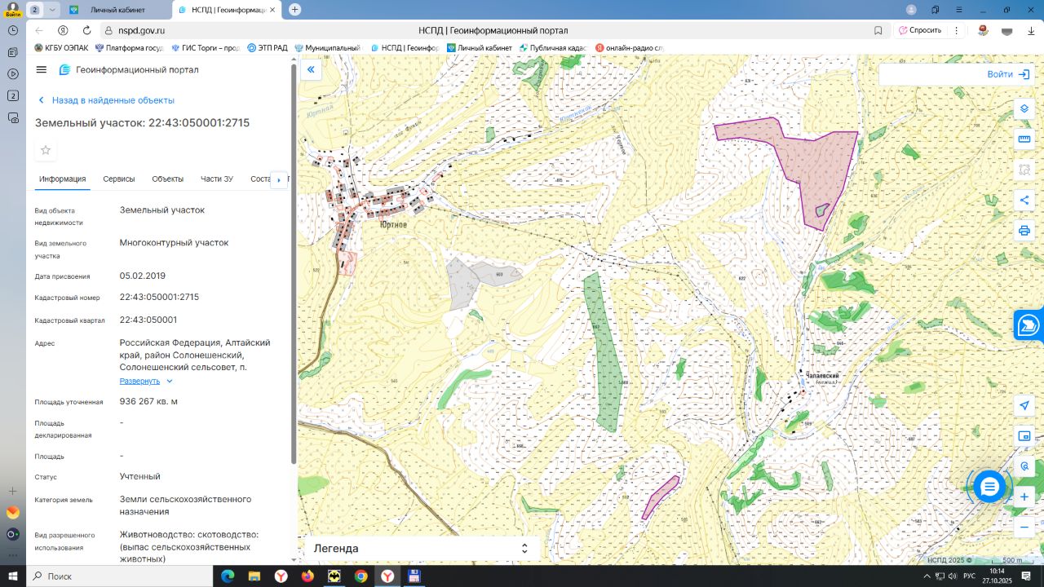This screenshot has height=587, width=1044.
Task: Click the area selection tool on map
Action: coord(1024,170)
